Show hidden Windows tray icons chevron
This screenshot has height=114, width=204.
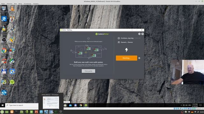click(181, 105)
